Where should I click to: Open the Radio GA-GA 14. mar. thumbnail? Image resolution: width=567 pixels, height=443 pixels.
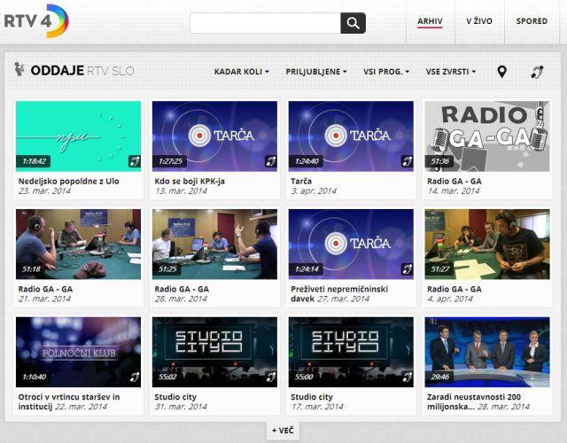486,135
